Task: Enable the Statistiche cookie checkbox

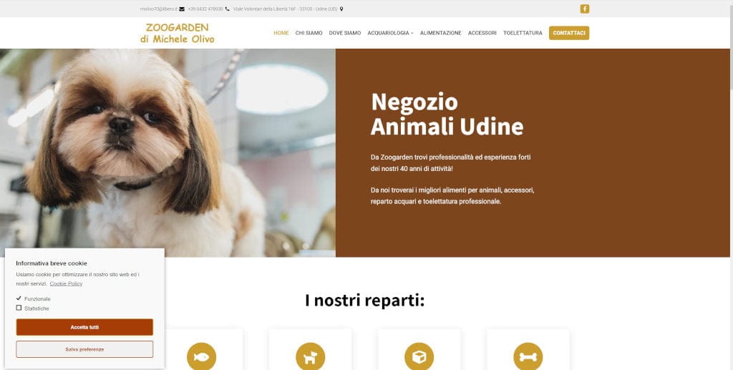Action: click(19, 308)
